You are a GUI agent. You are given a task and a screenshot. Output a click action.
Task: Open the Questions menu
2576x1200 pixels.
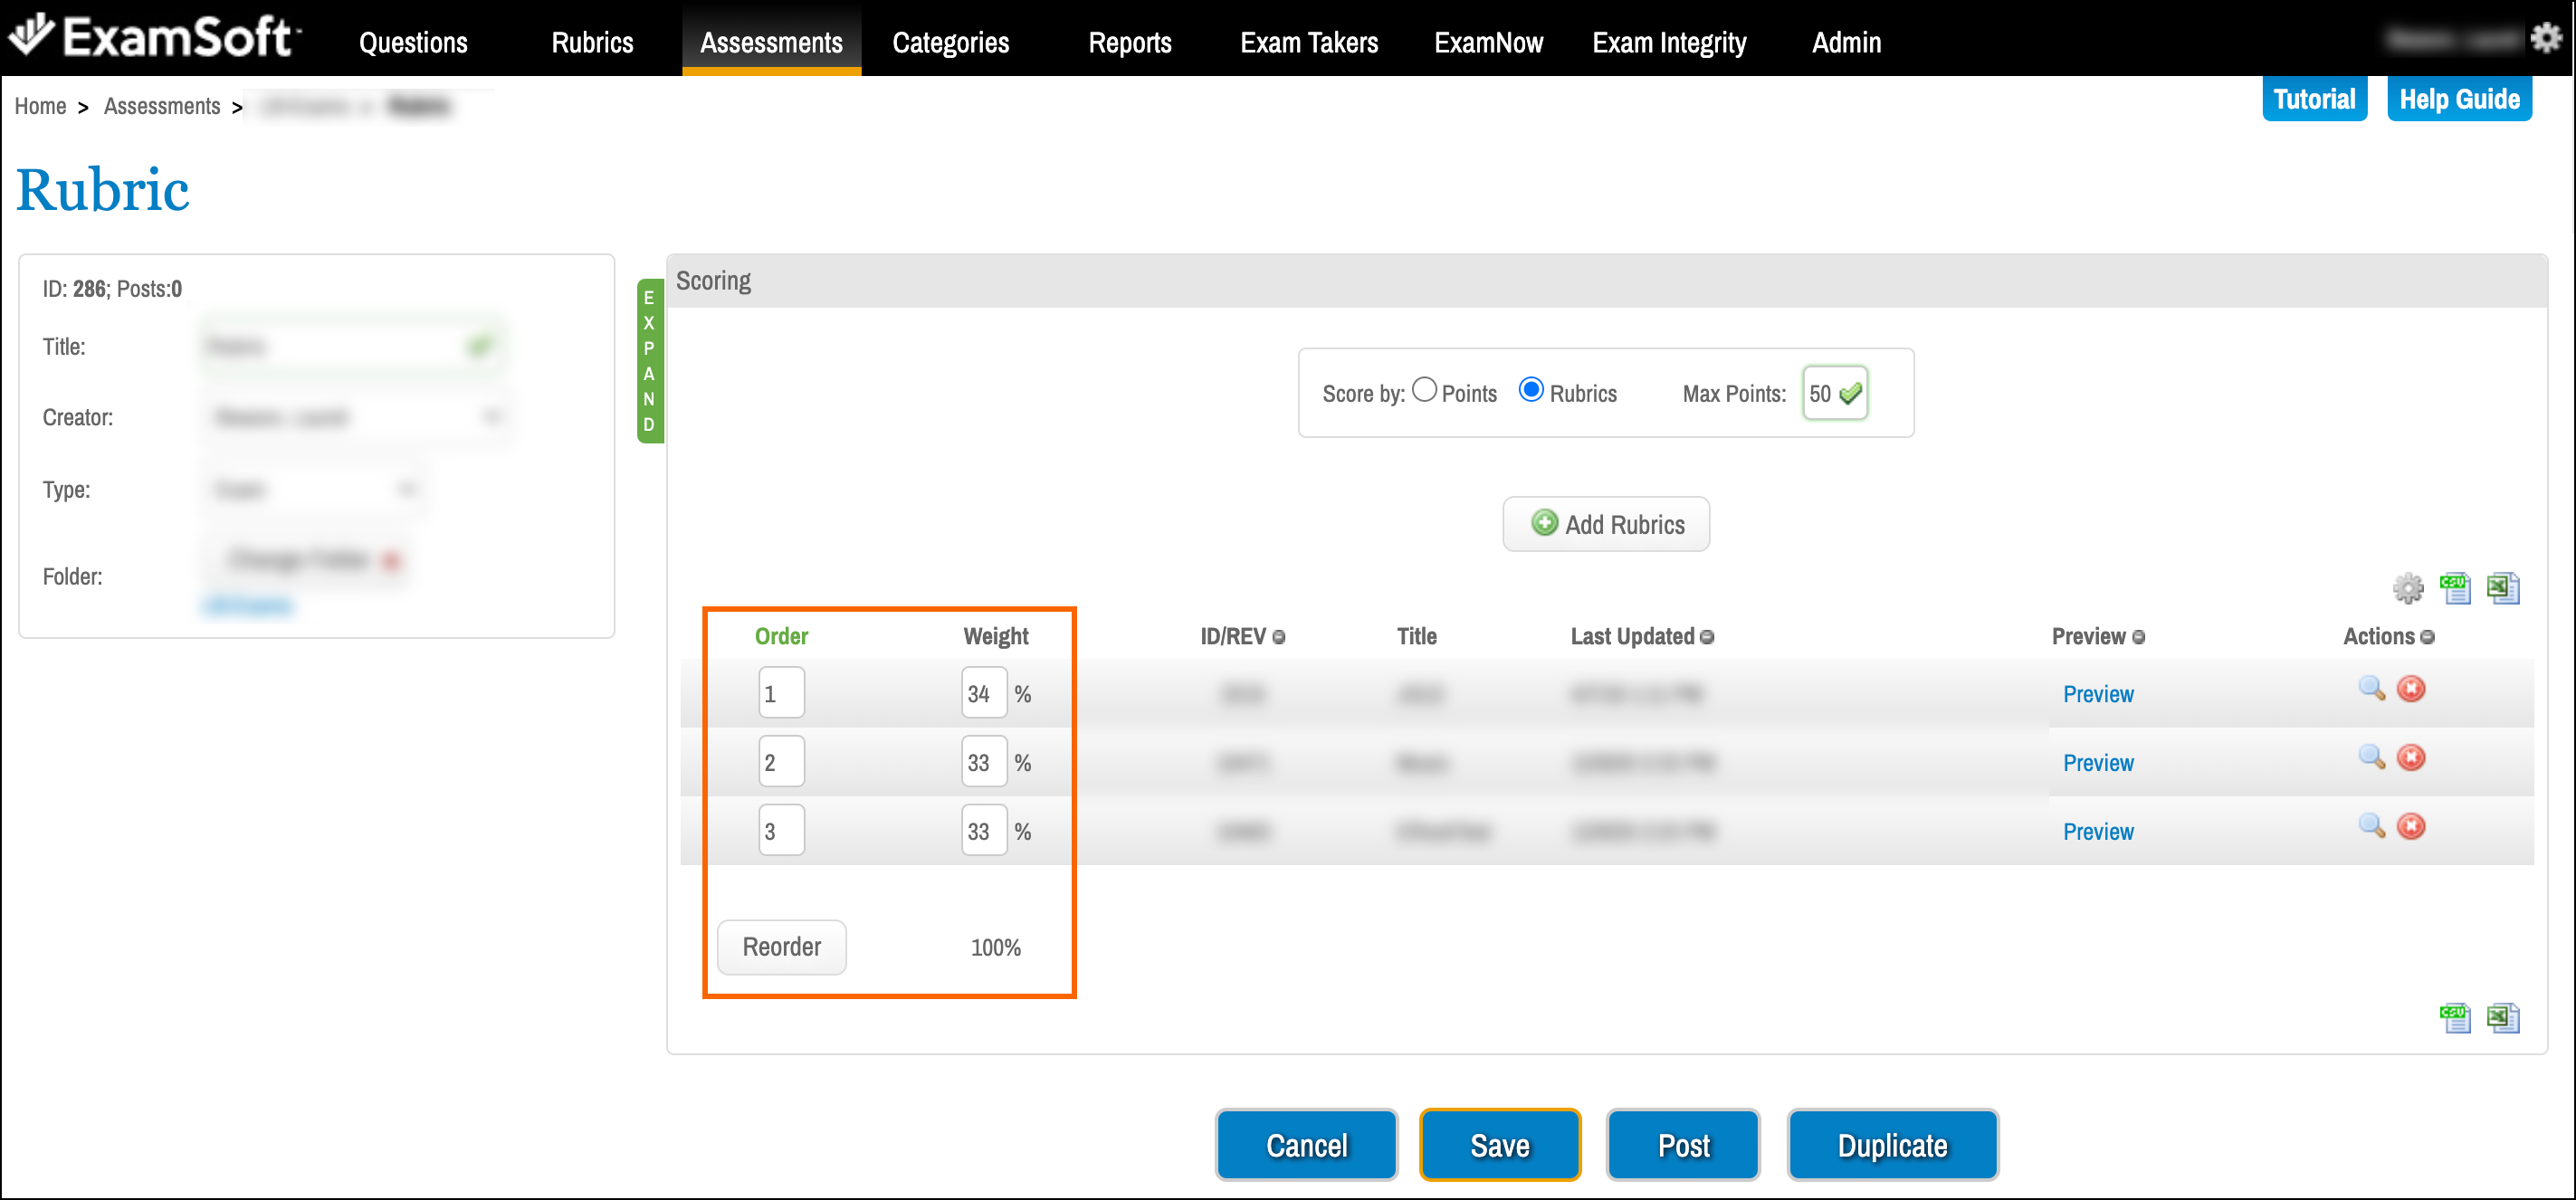click(x=413, y=42)
